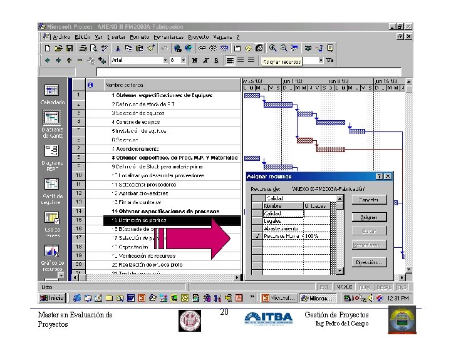Switch to Calendario view in view bar

click(52, 95)
